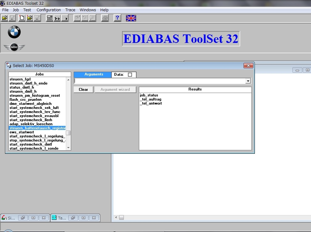This screenshot has width=311, height=232.
Task: Click the arguments text input field
Action: 160,81
